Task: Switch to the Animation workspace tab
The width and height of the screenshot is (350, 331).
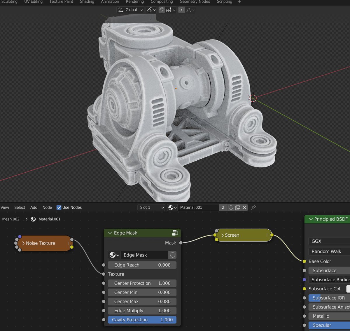Action: click(x=110, y=2)
